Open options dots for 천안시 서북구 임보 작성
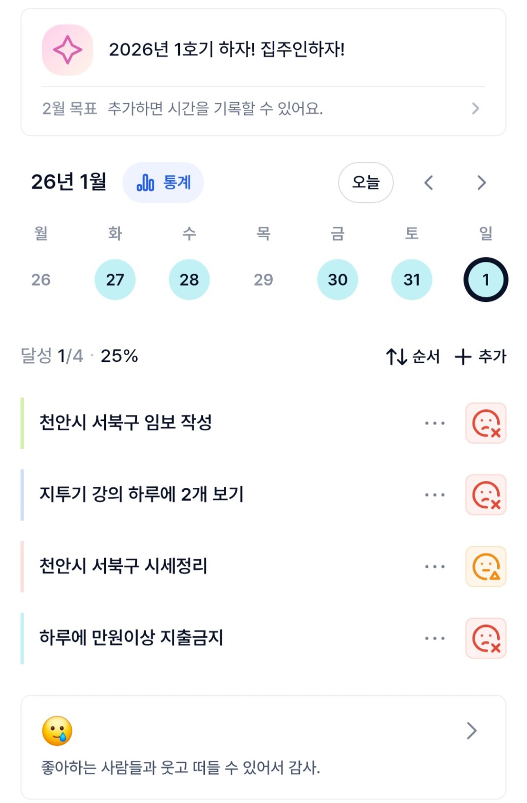 (435, 423)
